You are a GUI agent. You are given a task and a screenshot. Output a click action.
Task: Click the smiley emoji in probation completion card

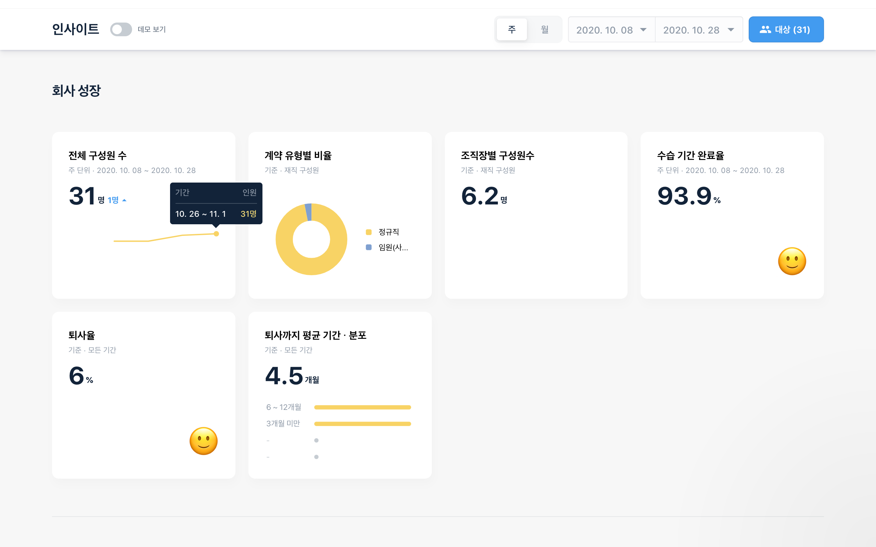pos(792,261)
